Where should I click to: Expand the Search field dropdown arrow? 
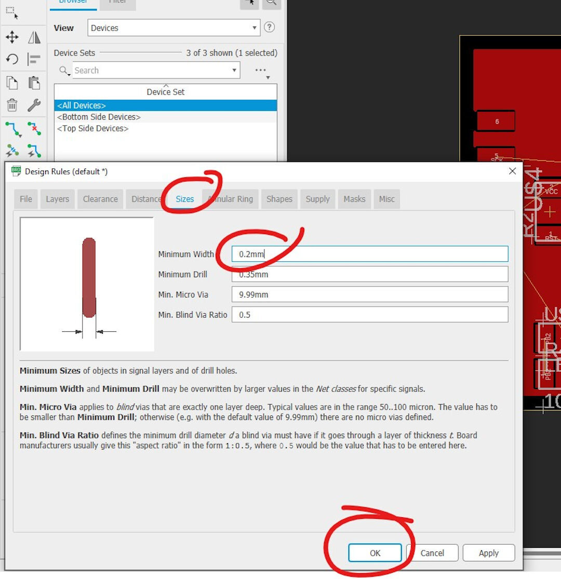click(x=234, y=70)
